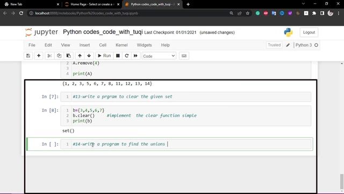Viewport: 344px width, 194px height.
Task: Close the Home Page browser tab
Action: tap(118, 4)
